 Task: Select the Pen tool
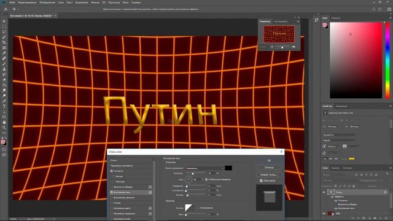tap(4, 101)
